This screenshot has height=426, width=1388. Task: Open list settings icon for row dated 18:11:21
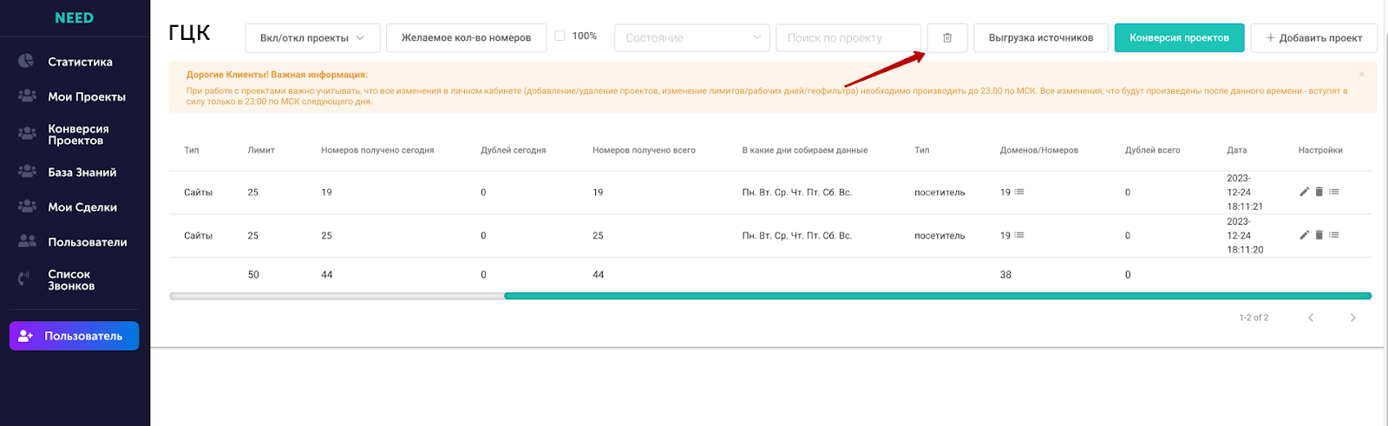(1333, 192)
